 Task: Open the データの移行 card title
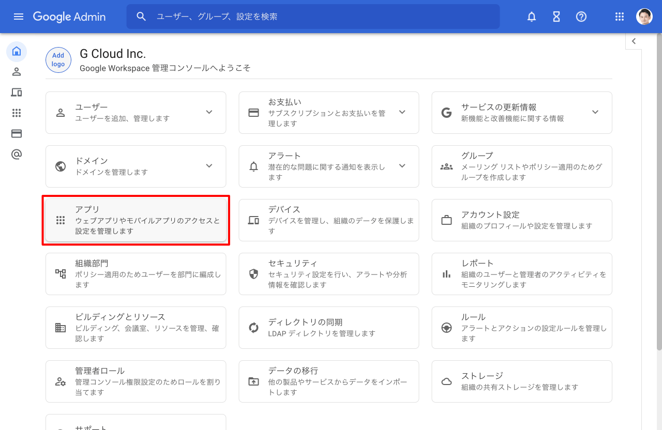[293, 371]
